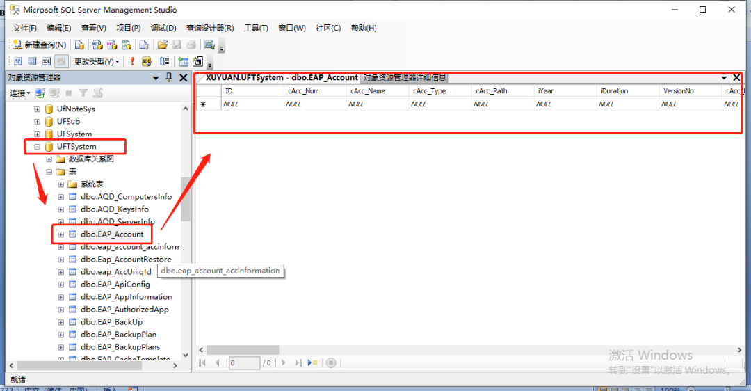Expand the dbo.EAP_Account table node
751x391 pixels.
pyautogui.click(x=60, y=234)
